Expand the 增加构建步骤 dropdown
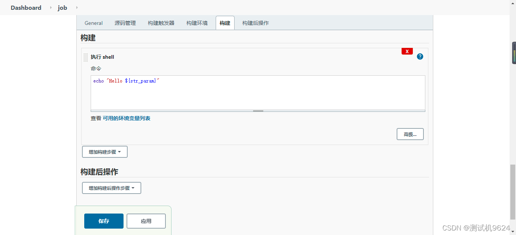 [x=105, y=152]
